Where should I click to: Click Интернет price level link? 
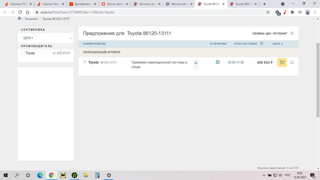click(x=280, y=33)
